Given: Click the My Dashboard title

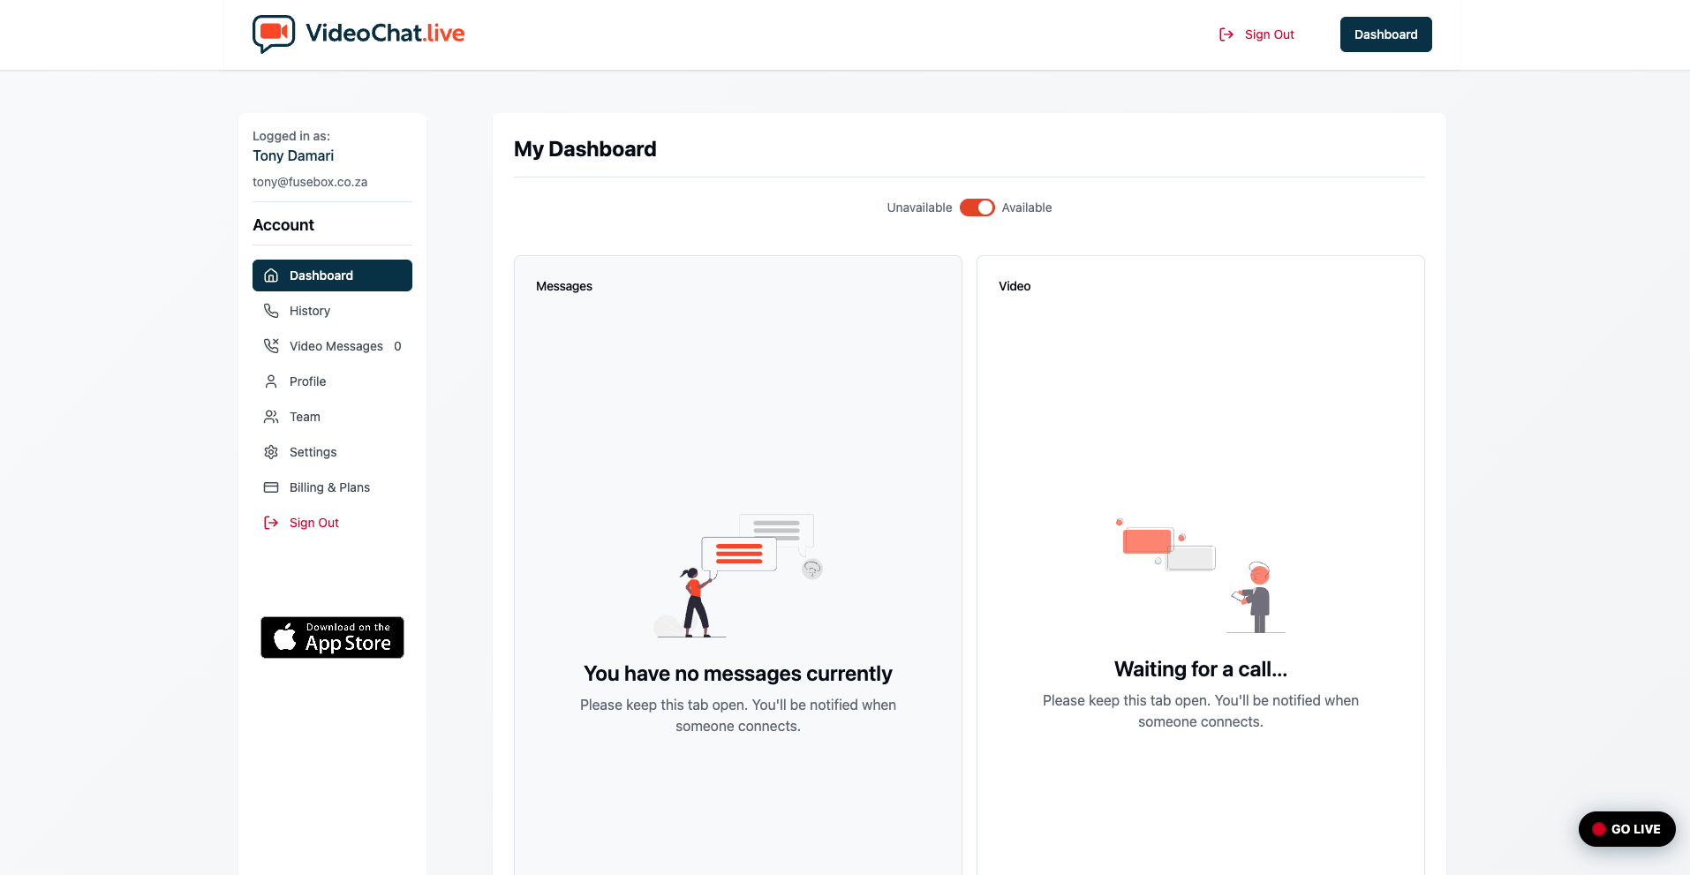Looking at the screenshot, I should [585, 149].
